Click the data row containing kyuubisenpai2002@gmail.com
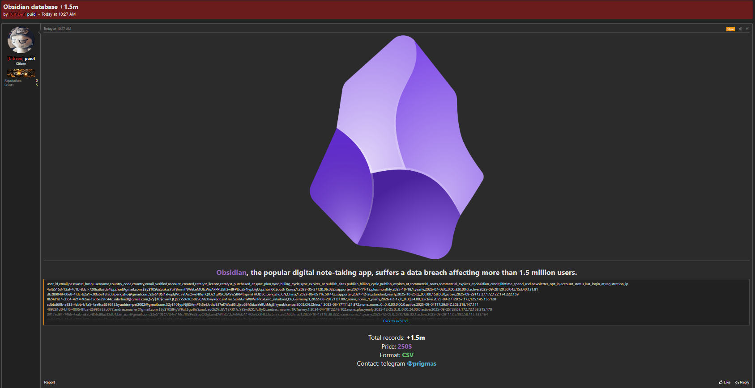The width and height of the screenshot is (755, 388). pyautogui.click(x=262, y=304)
